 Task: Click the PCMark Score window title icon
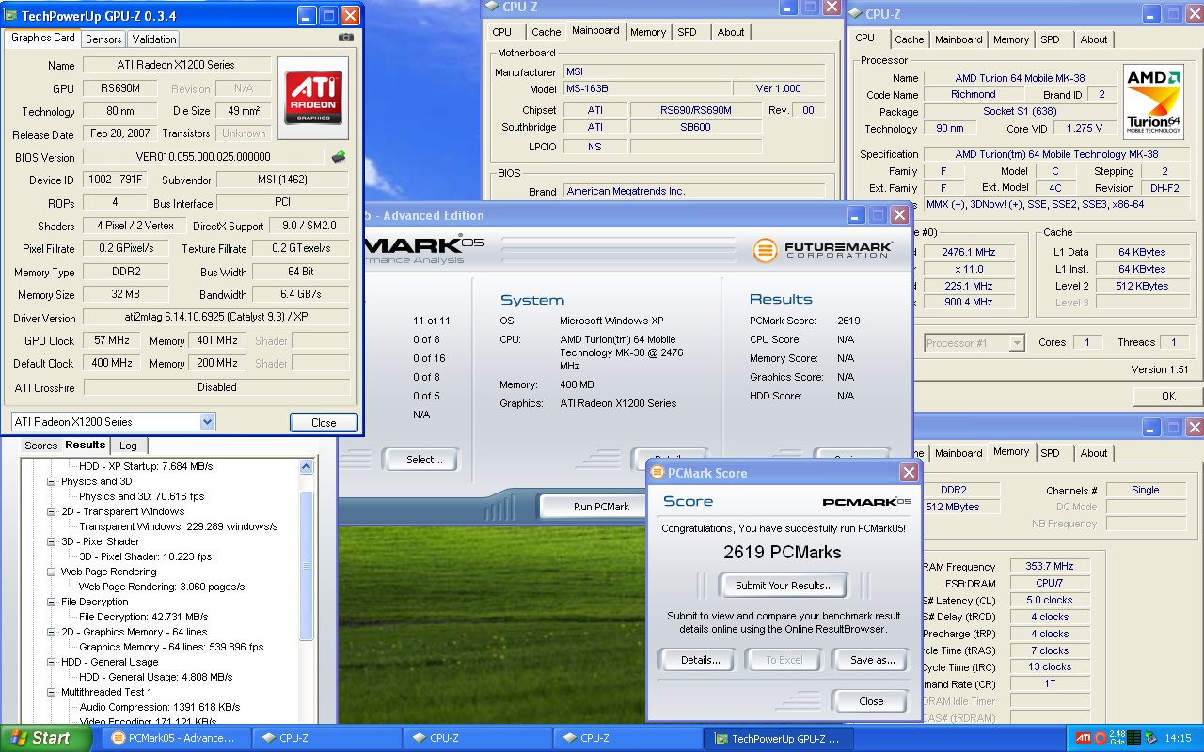(x=657, y=473)
